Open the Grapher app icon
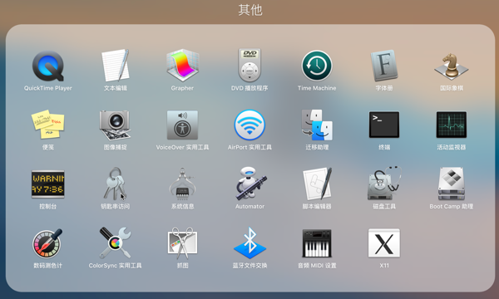The width and height of the screenshot is (499, 299). (x=182, y=65)
